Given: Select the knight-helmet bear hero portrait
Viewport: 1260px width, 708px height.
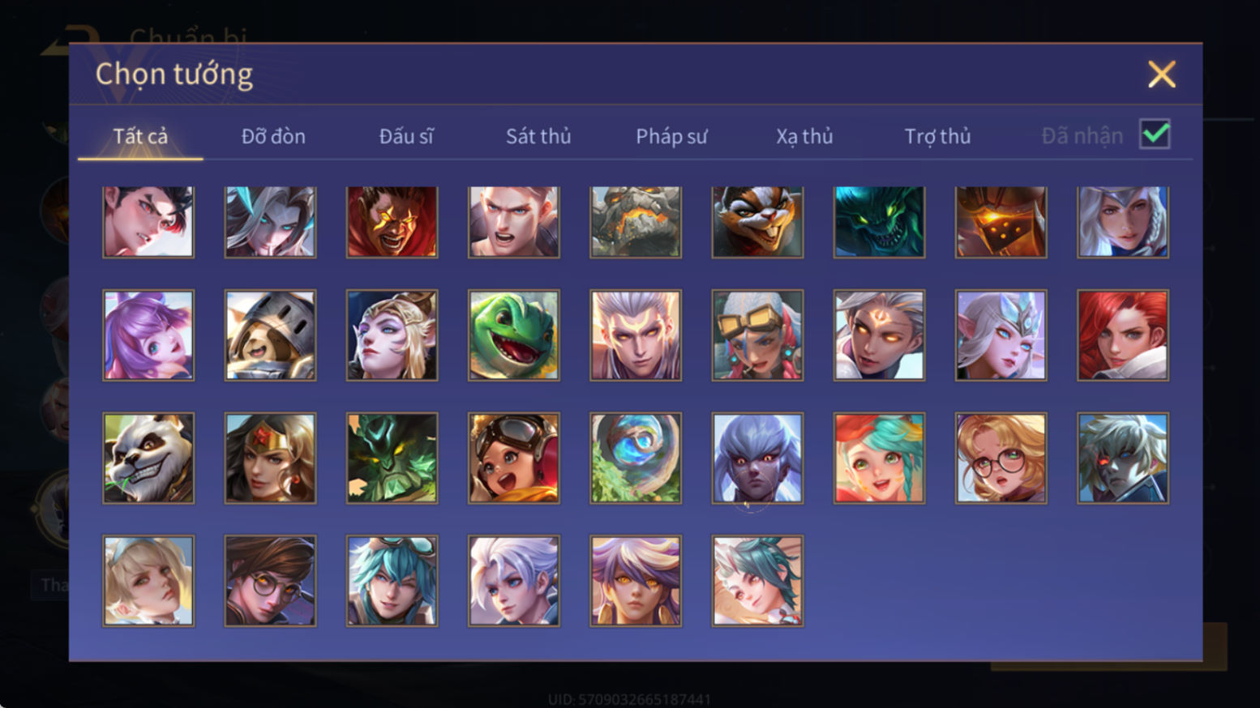Looking at the screenshot, I should click(270, 335).
